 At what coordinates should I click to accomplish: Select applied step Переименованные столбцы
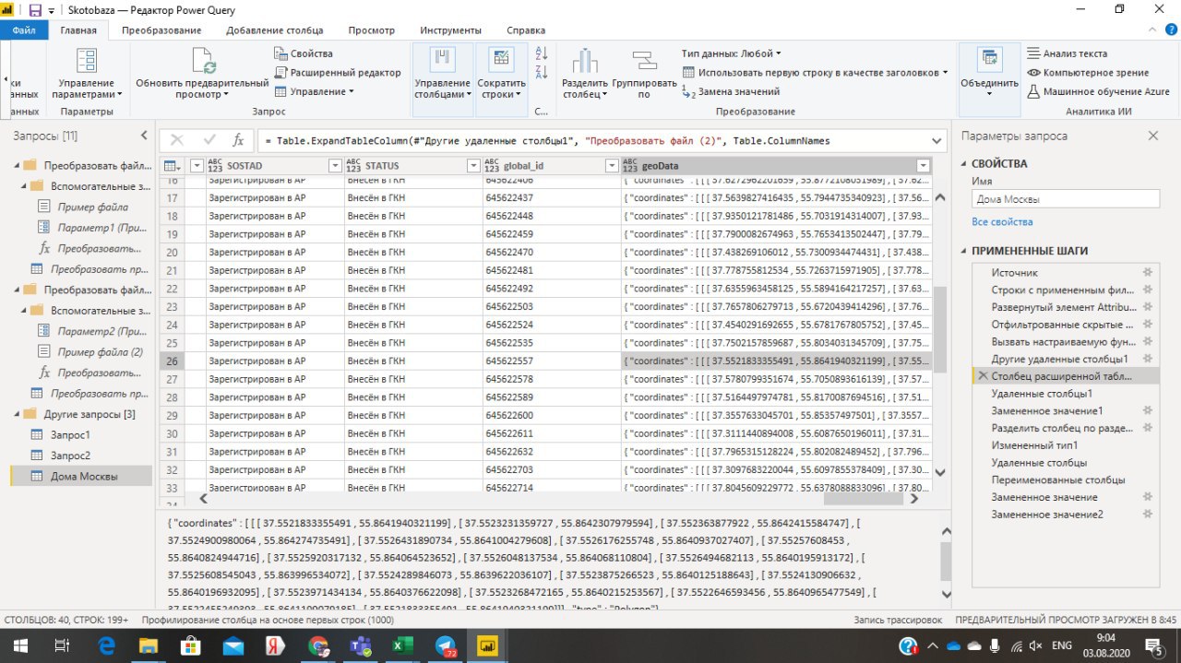(1058, 479)
